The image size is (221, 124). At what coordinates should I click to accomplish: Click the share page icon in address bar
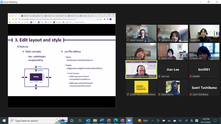pyautogui.click(x=98, y=19)
